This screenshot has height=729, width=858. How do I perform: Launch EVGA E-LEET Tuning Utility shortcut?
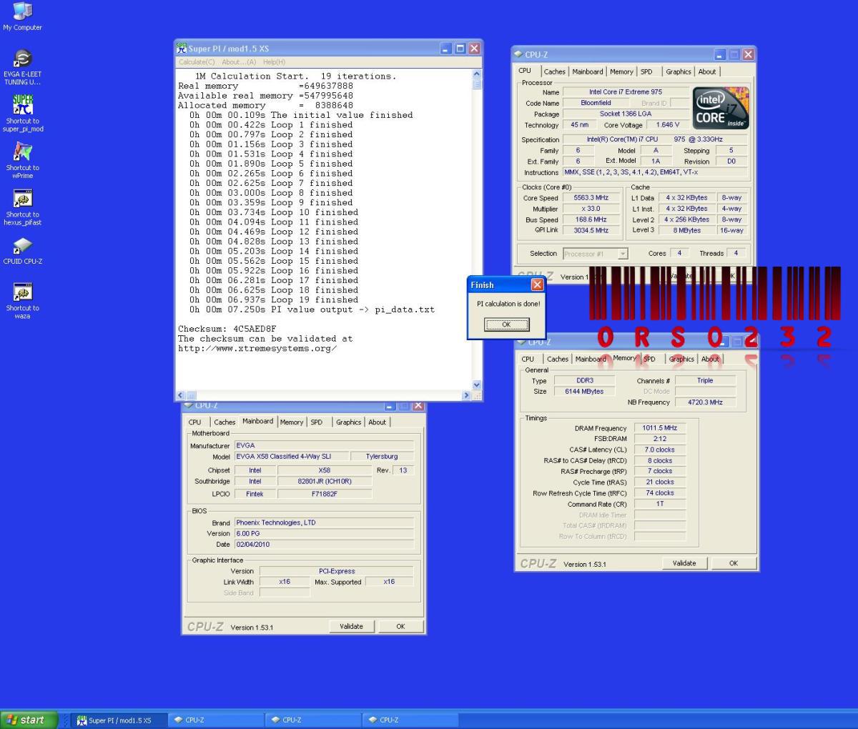[22, 67]
